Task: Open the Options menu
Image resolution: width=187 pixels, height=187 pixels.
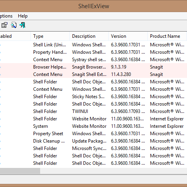Action: coord(6,16)
